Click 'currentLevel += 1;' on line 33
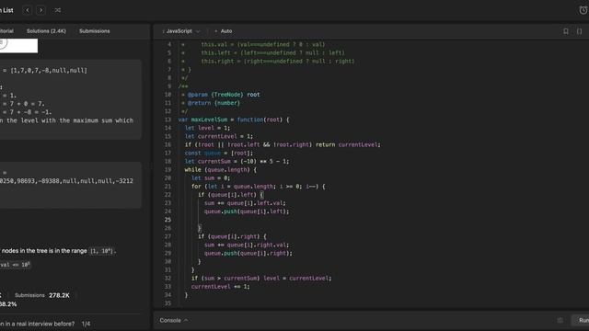The height and width of the screenshot is (331, 589). [221, 287]
